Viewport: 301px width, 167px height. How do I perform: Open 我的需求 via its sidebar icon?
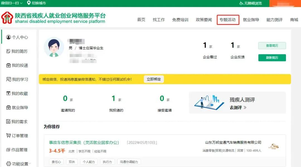pos(8,122)
